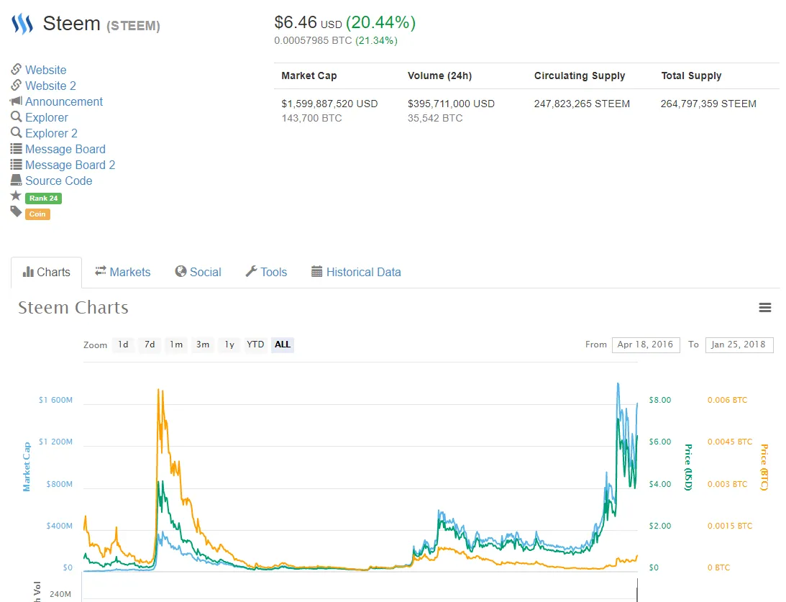The height and width of the screenshot is (602, 786).
Task: Set chart zoom to 7d
Action: pyautogui.click(x=150, y=345)
